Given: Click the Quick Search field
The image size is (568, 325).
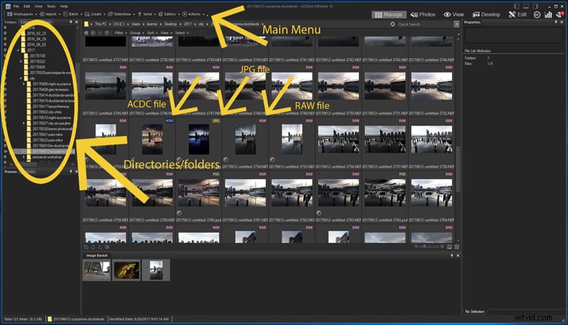Looking at the screenshot, I should (425, 24).
